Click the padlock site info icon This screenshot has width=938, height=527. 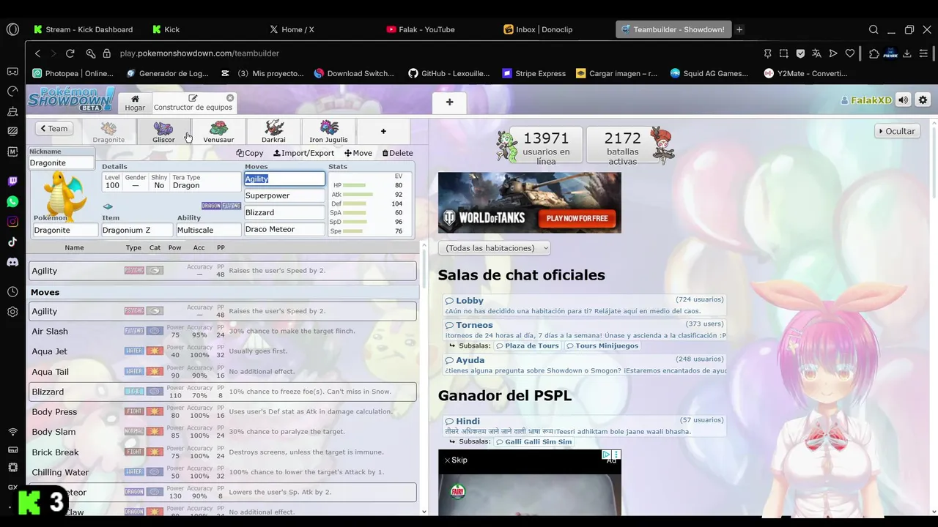pyautogui.click(x=107, y=53)
